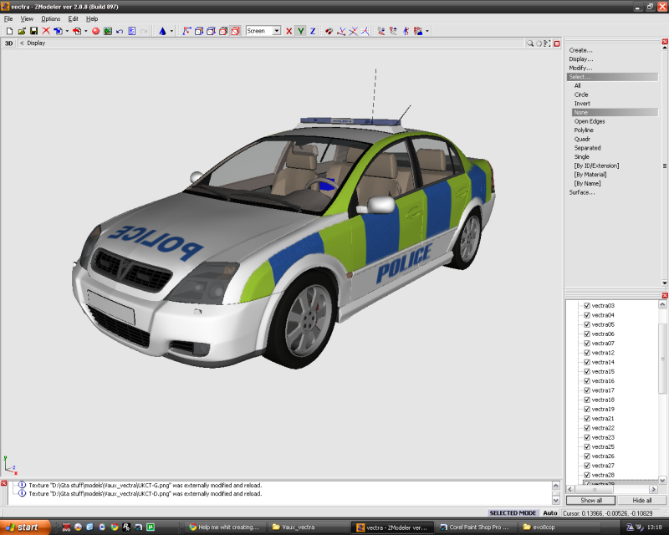Collapse the Select... command group
Viewport: 669px width, 535px height.
point(612,77)
